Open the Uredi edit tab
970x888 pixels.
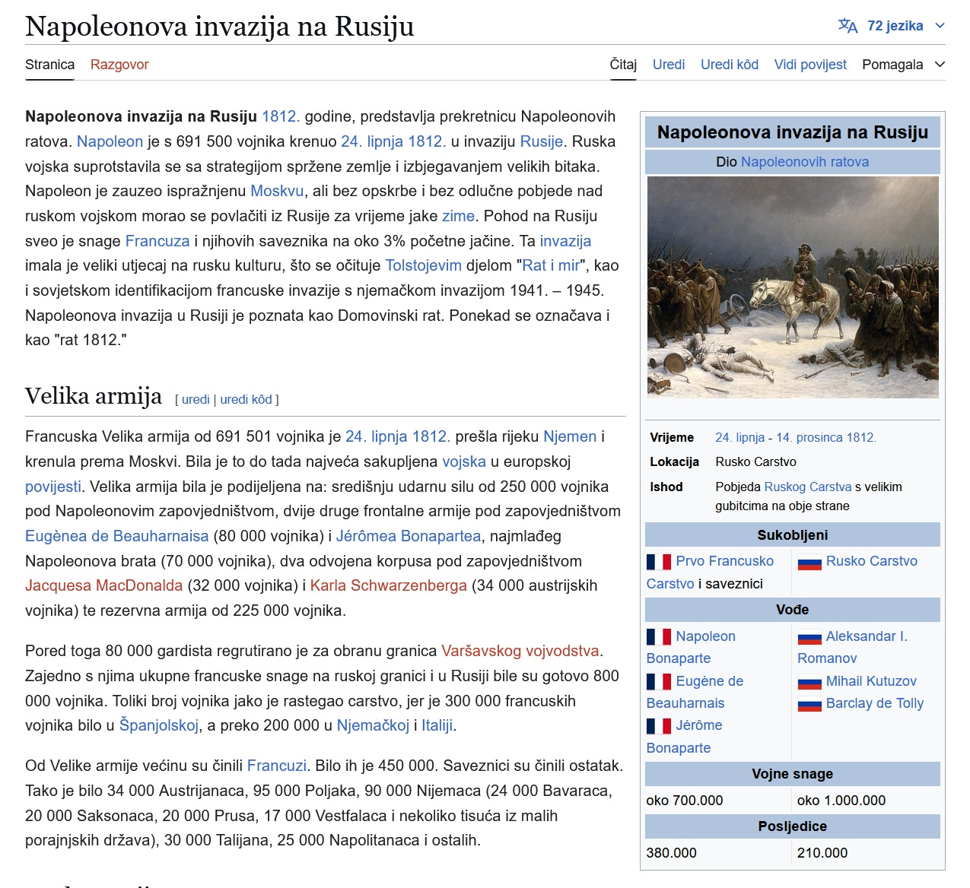tap(669, 65)
